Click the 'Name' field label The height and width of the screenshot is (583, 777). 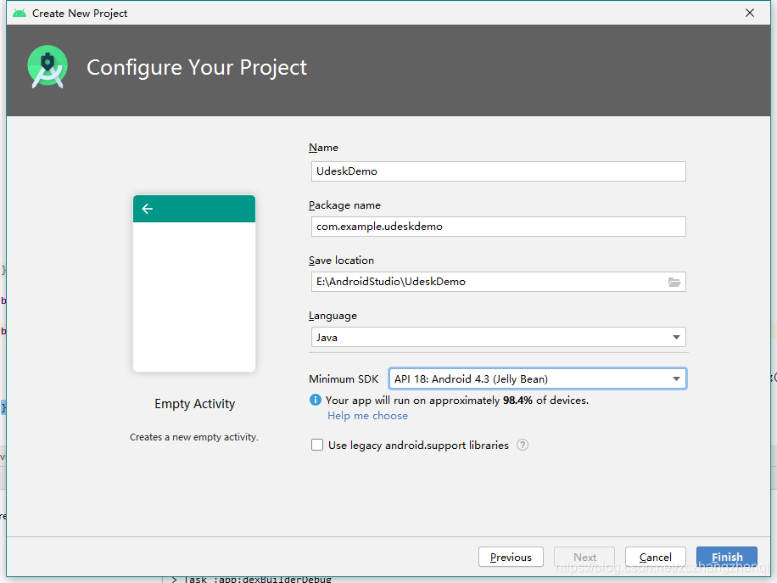(323, 148)
